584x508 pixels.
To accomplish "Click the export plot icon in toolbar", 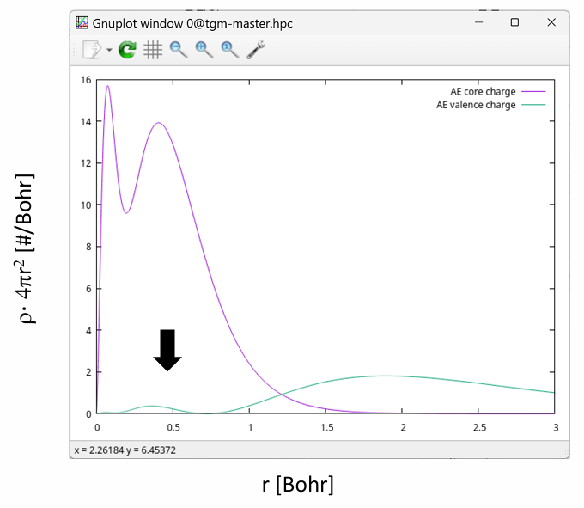I will point(91,51).
